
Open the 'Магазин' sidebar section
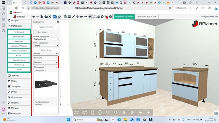[x=19, y=108]
